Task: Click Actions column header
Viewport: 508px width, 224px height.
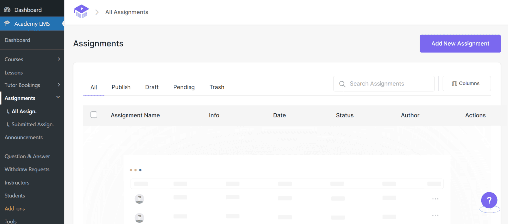Action: [475, 115]
